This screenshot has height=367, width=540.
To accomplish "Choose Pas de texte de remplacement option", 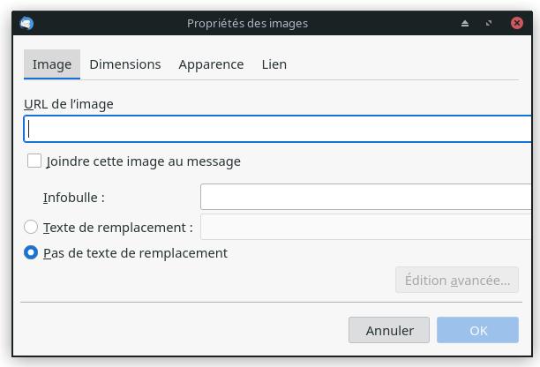I will [31, 252].
